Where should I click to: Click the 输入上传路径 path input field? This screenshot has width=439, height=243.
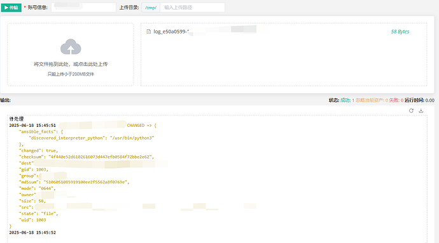point(192,8)
